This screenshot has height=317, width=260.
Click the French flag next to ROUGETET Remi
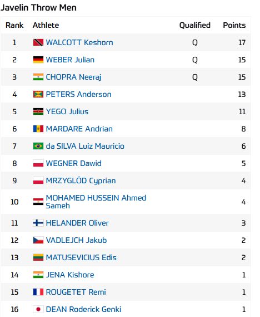38,292
